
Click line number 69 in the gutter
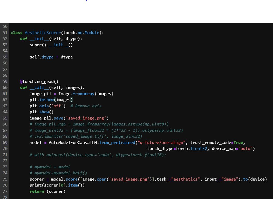5,143
